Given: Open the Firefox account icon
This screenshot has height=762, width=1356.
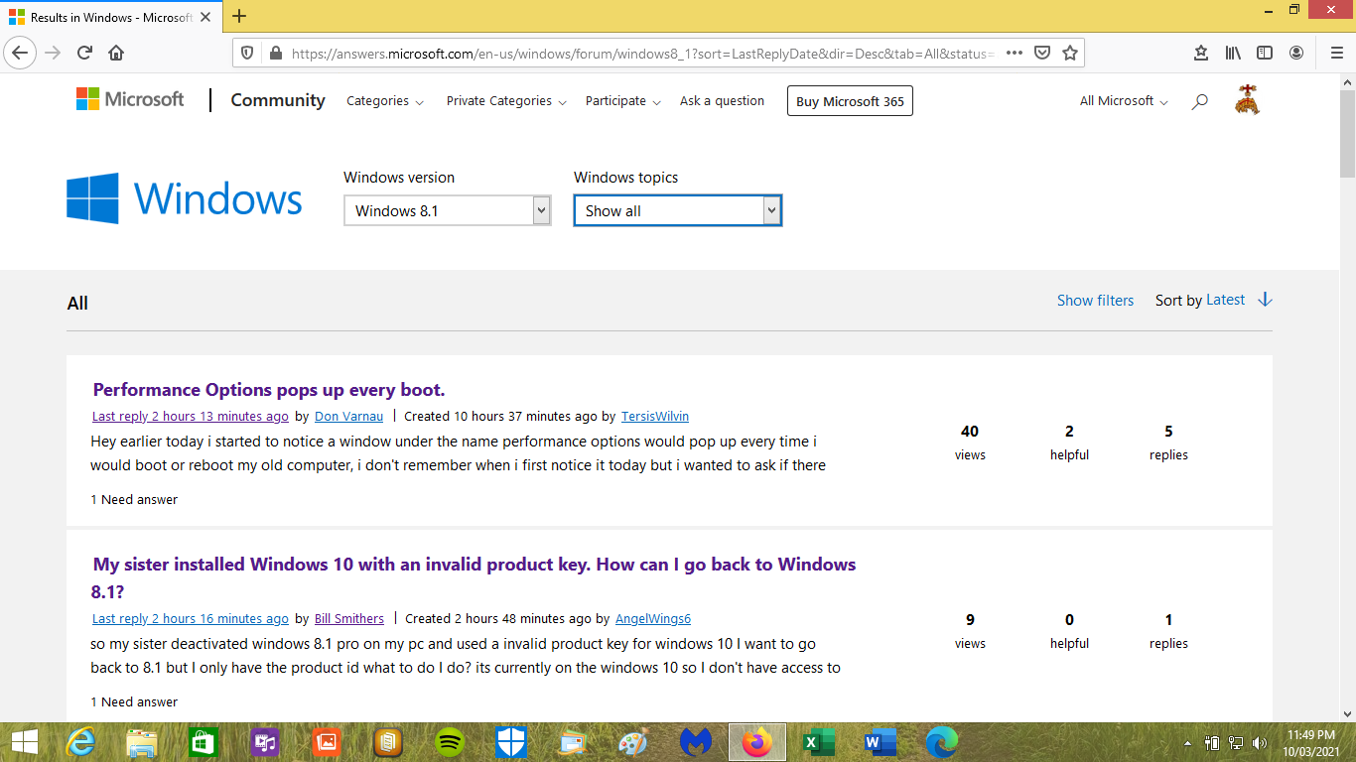Looking at the screenshot, I should point(1296,53).
